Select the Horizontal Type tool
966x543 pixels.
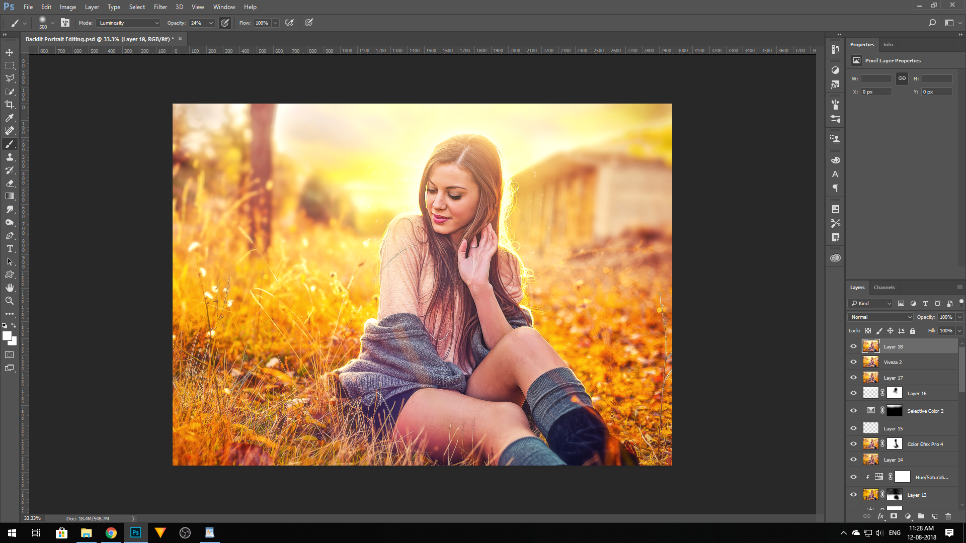tap(10, 248)
